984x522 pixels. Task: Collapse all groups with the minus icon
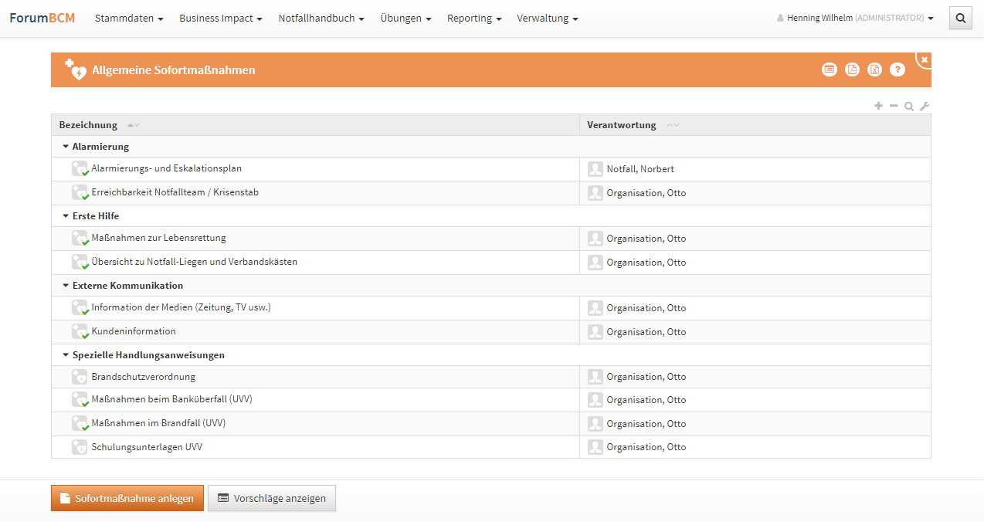coord(894,106)
